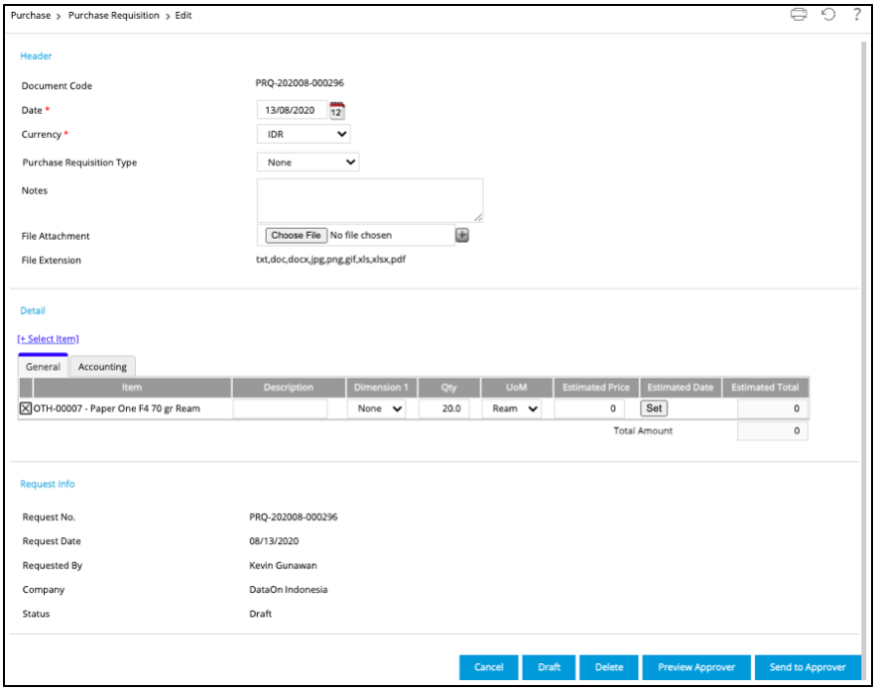The width and height of the screenshot is (877, 690).
Task: Click the Item column header
Action: (x=132, y=388)
